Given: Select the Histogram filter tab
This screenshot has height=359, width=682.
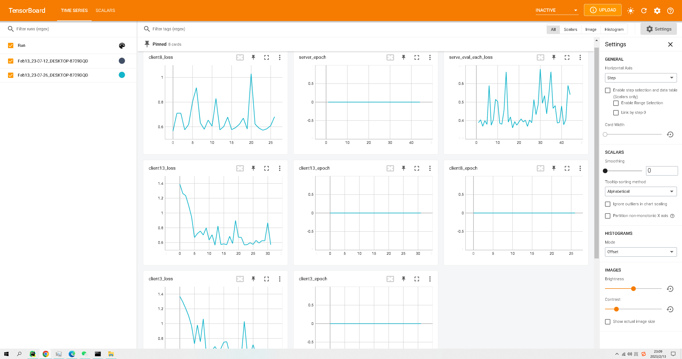Looking at the screenshot, I should (614, 29).
